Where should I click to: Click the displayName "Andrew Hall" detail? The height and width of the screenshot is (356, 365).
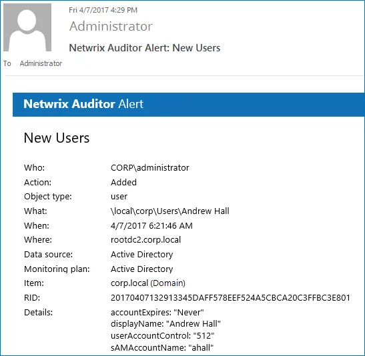click(165, 324)
